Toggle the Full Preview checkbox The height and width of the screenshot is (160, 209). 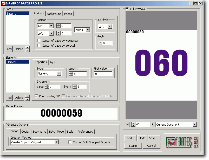[127, 9]
